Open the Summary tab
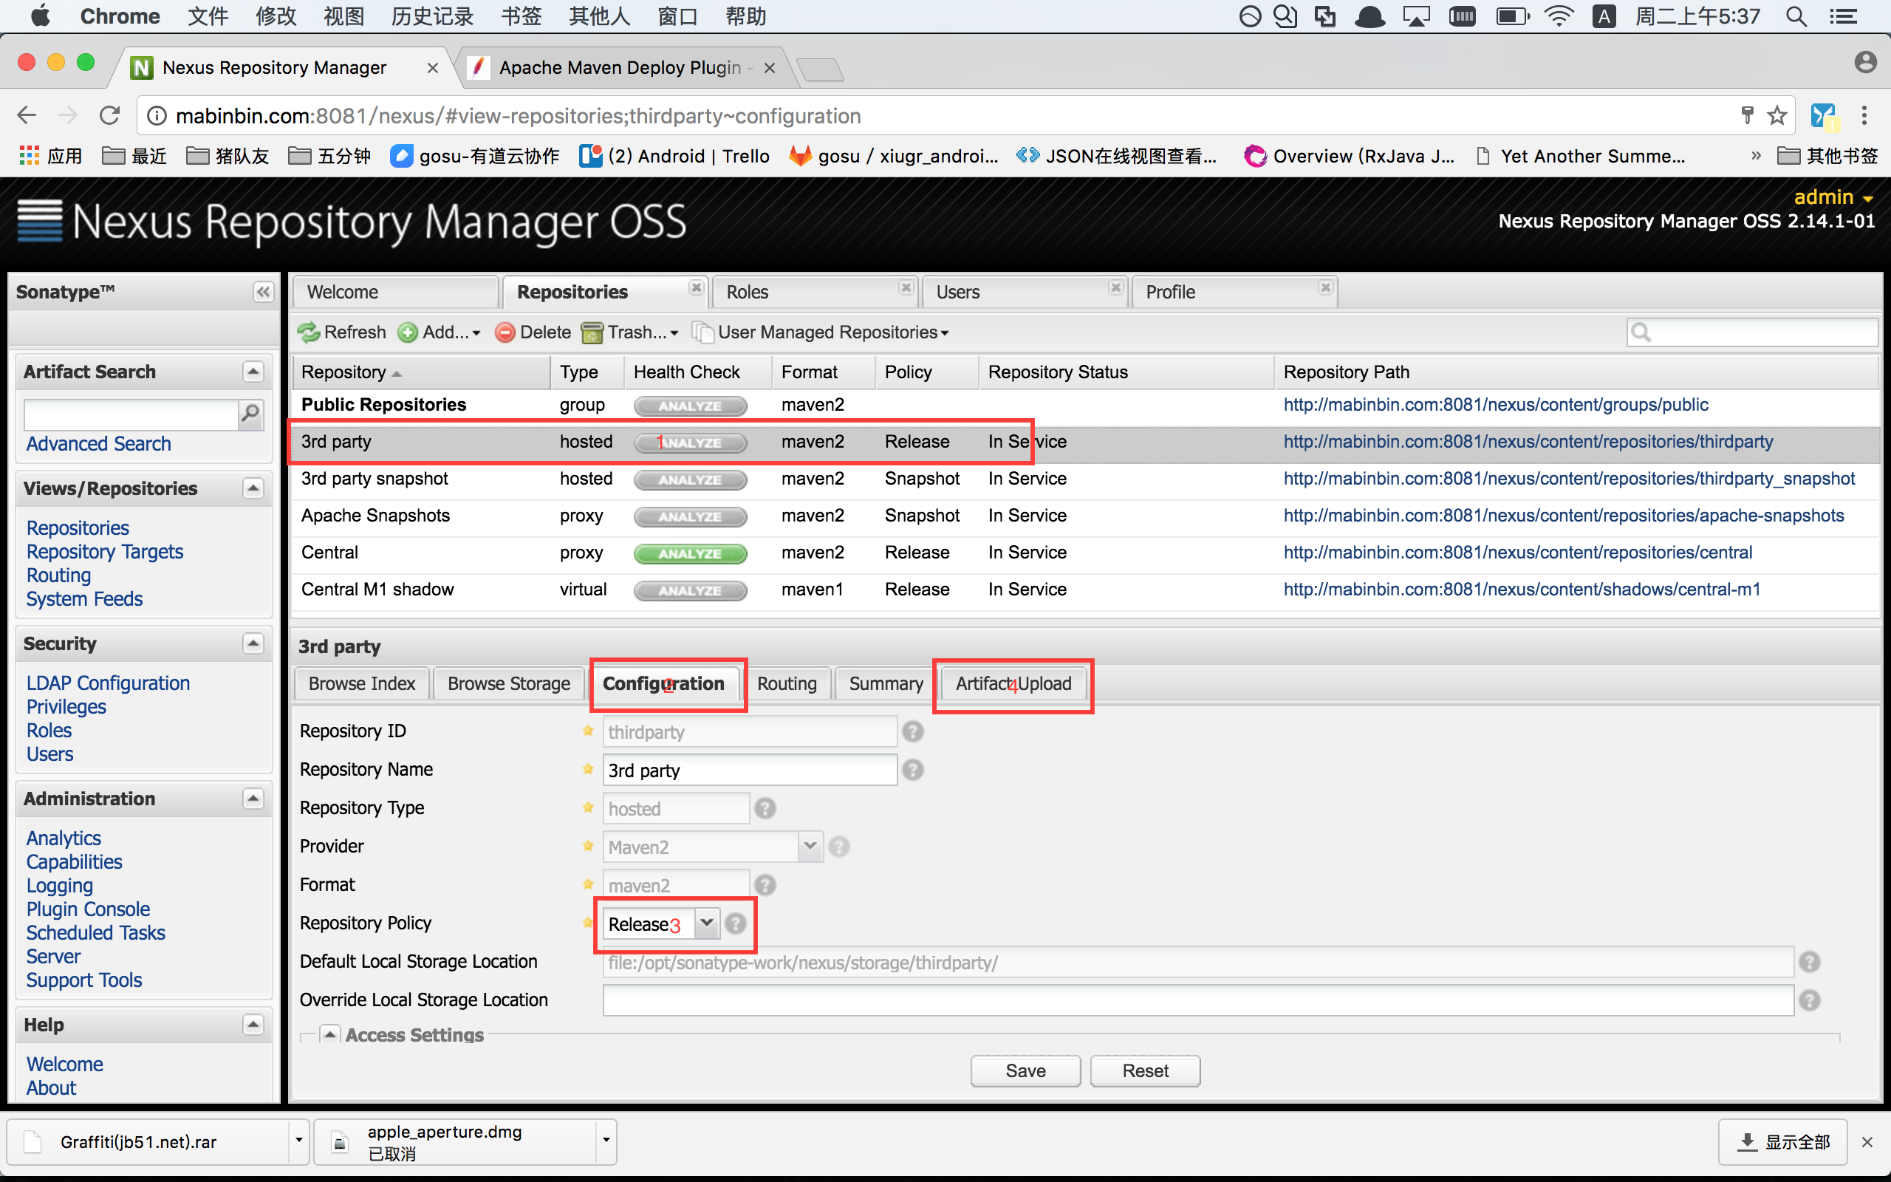This screenshot has height=1182, width=1891. 886,683
